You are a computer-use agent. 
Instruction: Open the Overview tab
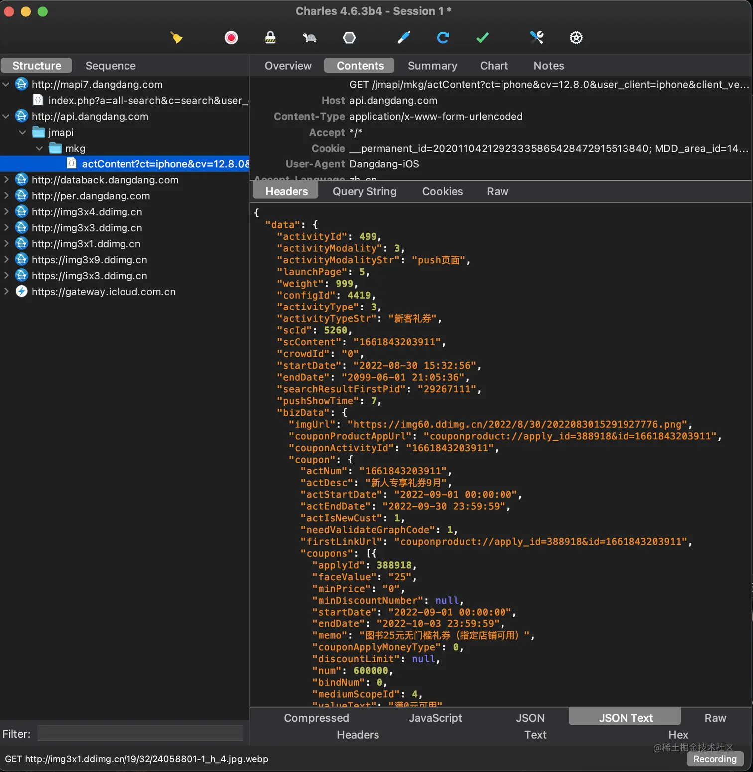(x=288, y=66)
